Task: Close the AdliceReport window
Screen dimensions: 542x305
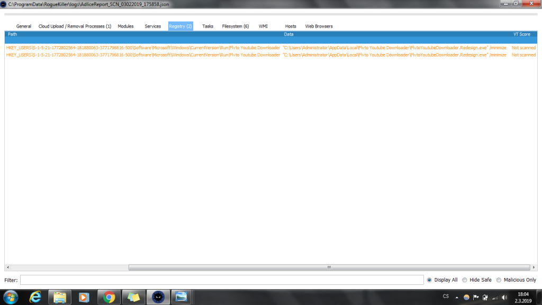Action: tap(531, 4)
